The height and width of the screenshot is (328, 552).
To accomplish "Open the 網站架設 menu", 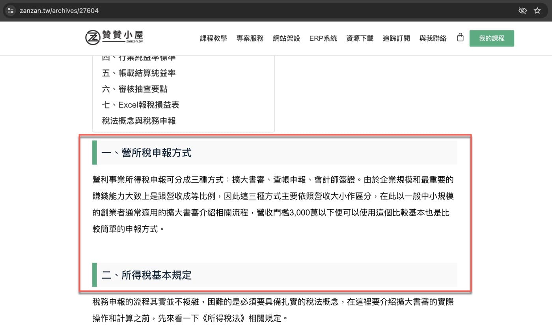I will point(287,38).
